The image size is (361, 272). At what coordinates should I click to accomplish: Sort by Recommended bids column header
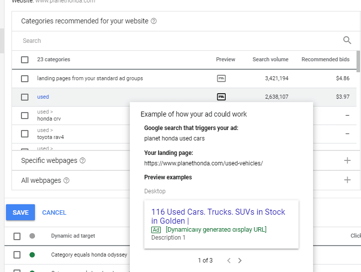coord(325,59)
